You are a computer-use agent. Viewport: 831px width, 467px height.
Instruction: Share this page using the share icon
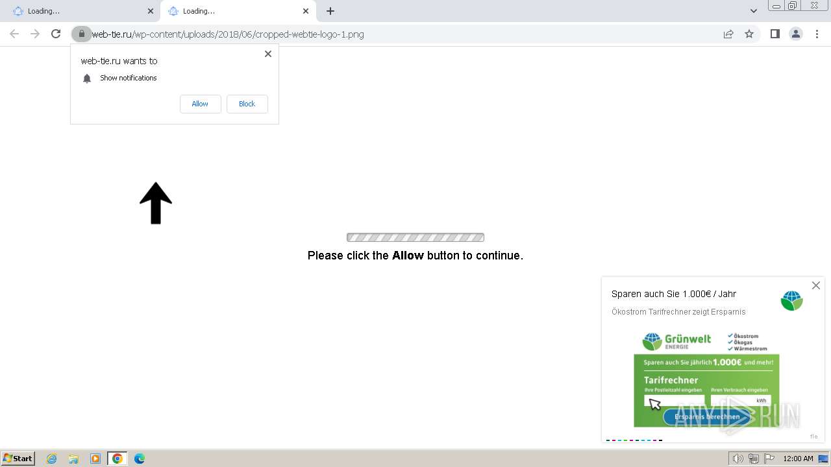tap(728, 34)
